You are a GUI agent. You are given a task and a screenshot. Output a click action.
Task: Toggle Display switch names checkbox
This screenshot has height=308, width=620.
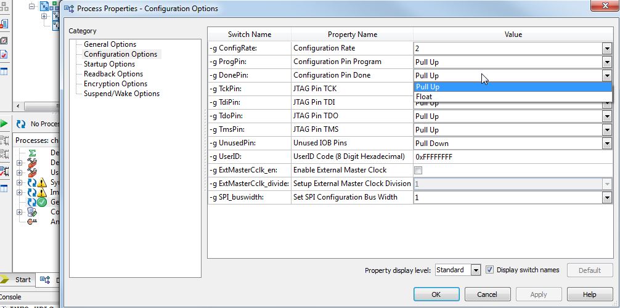pos(490,270)
